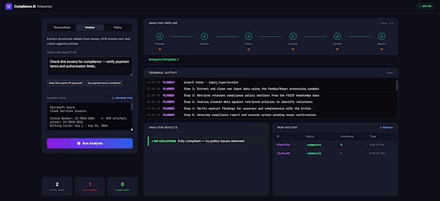Viewport: 440px width, 201px height.
Task: Click the Report stage checkmark circle
Action: coord(382,36)
